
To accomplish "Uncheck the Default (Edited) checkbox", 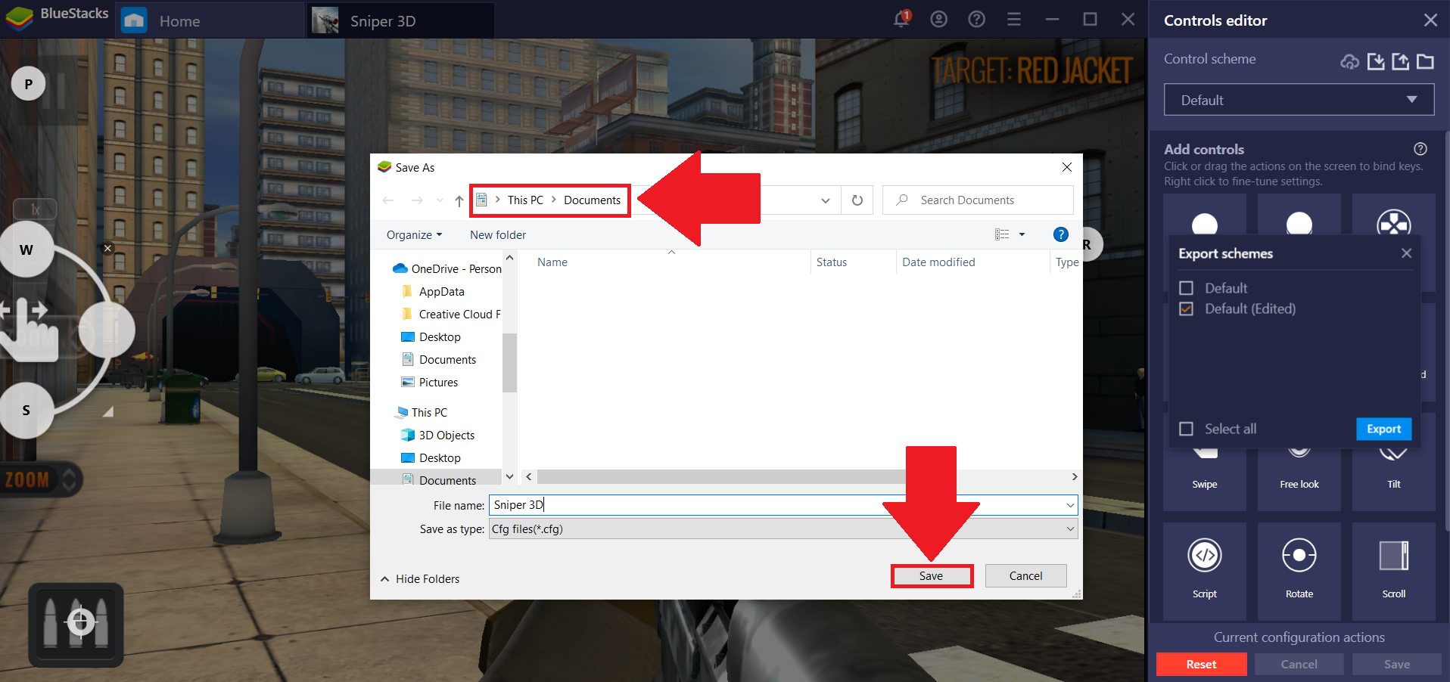I will (1186, 308).
